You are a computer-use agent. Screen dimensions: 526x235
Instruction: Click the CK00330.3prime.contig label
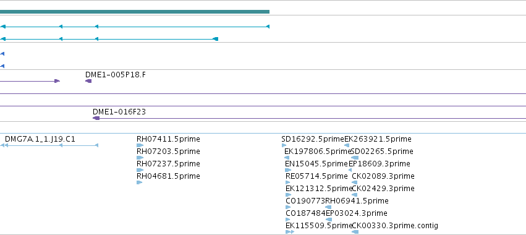tap(395, 226)
